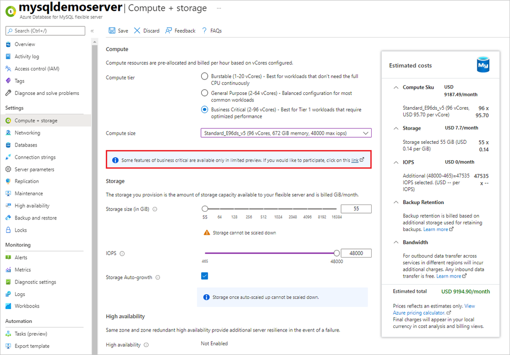Click the IOPS slider handle

click(336, 253)
